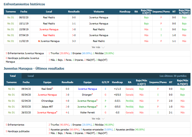This screenshot has height=137, width=192.
Task: Click Juventus Managua visitor on 10/11/19
Action: click(99, 24)
